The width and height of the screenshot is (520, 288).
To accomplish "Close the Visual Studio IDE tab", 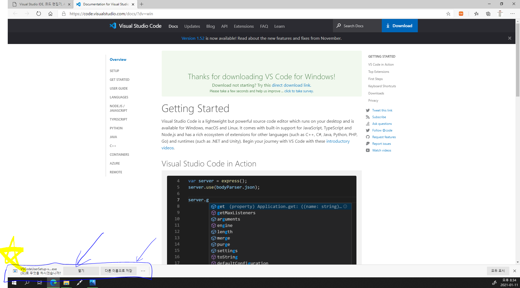I will tap(69, 4).
